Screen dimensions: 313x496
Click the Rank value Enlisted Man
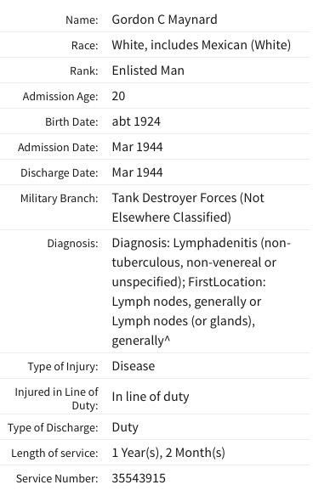click(148, 70)
